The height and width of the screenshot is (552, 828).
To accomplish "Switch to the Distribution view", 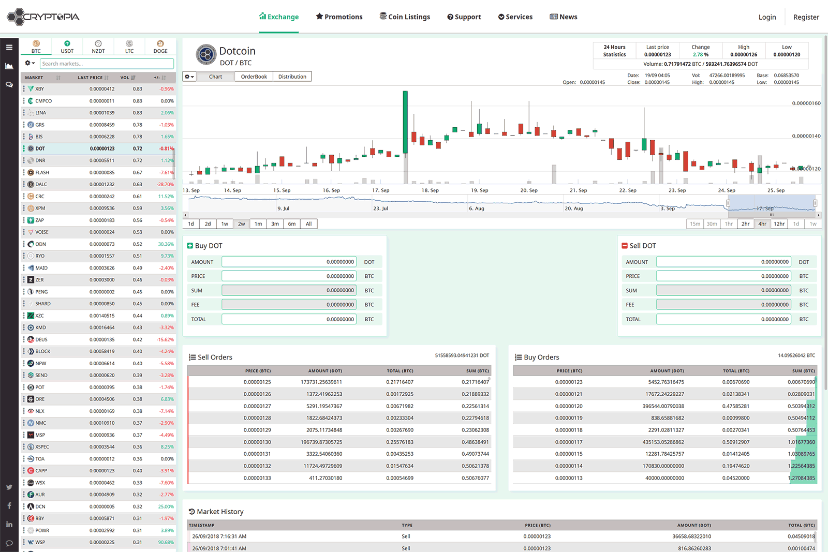I will [x=292, y=77].
